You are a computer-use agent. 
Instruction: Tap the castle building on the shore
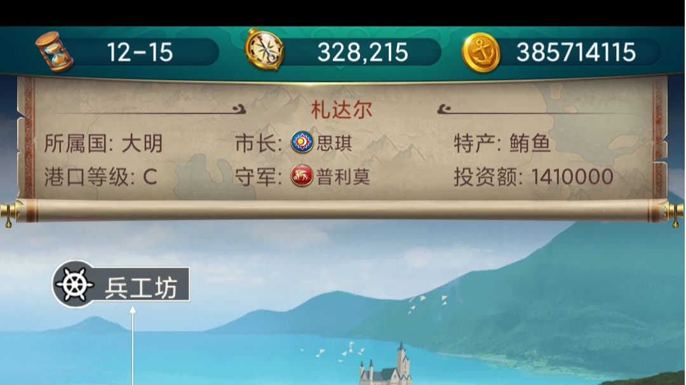386,366
